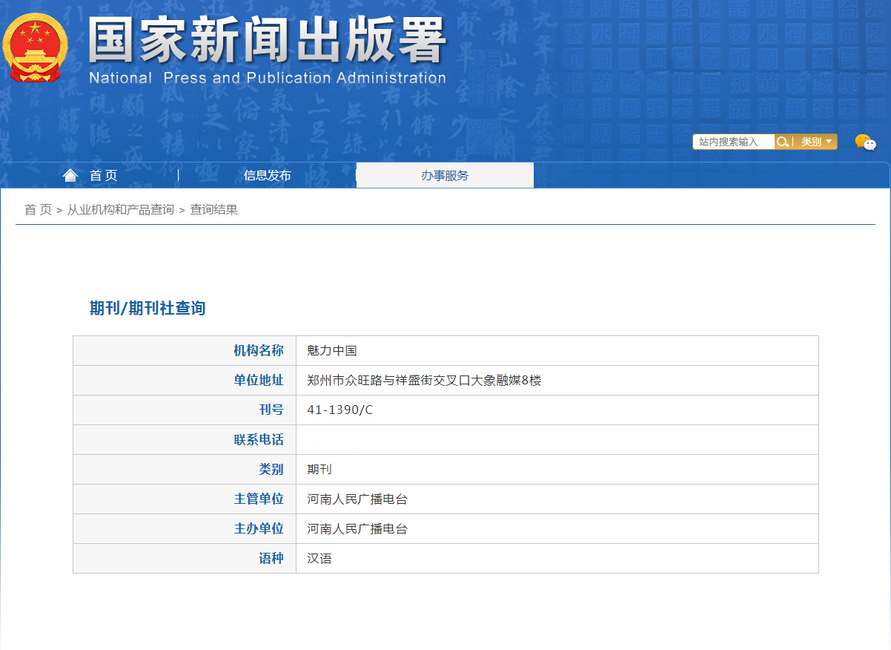Click the national emblem logo

pyautogui.click(x=35, y=48)
